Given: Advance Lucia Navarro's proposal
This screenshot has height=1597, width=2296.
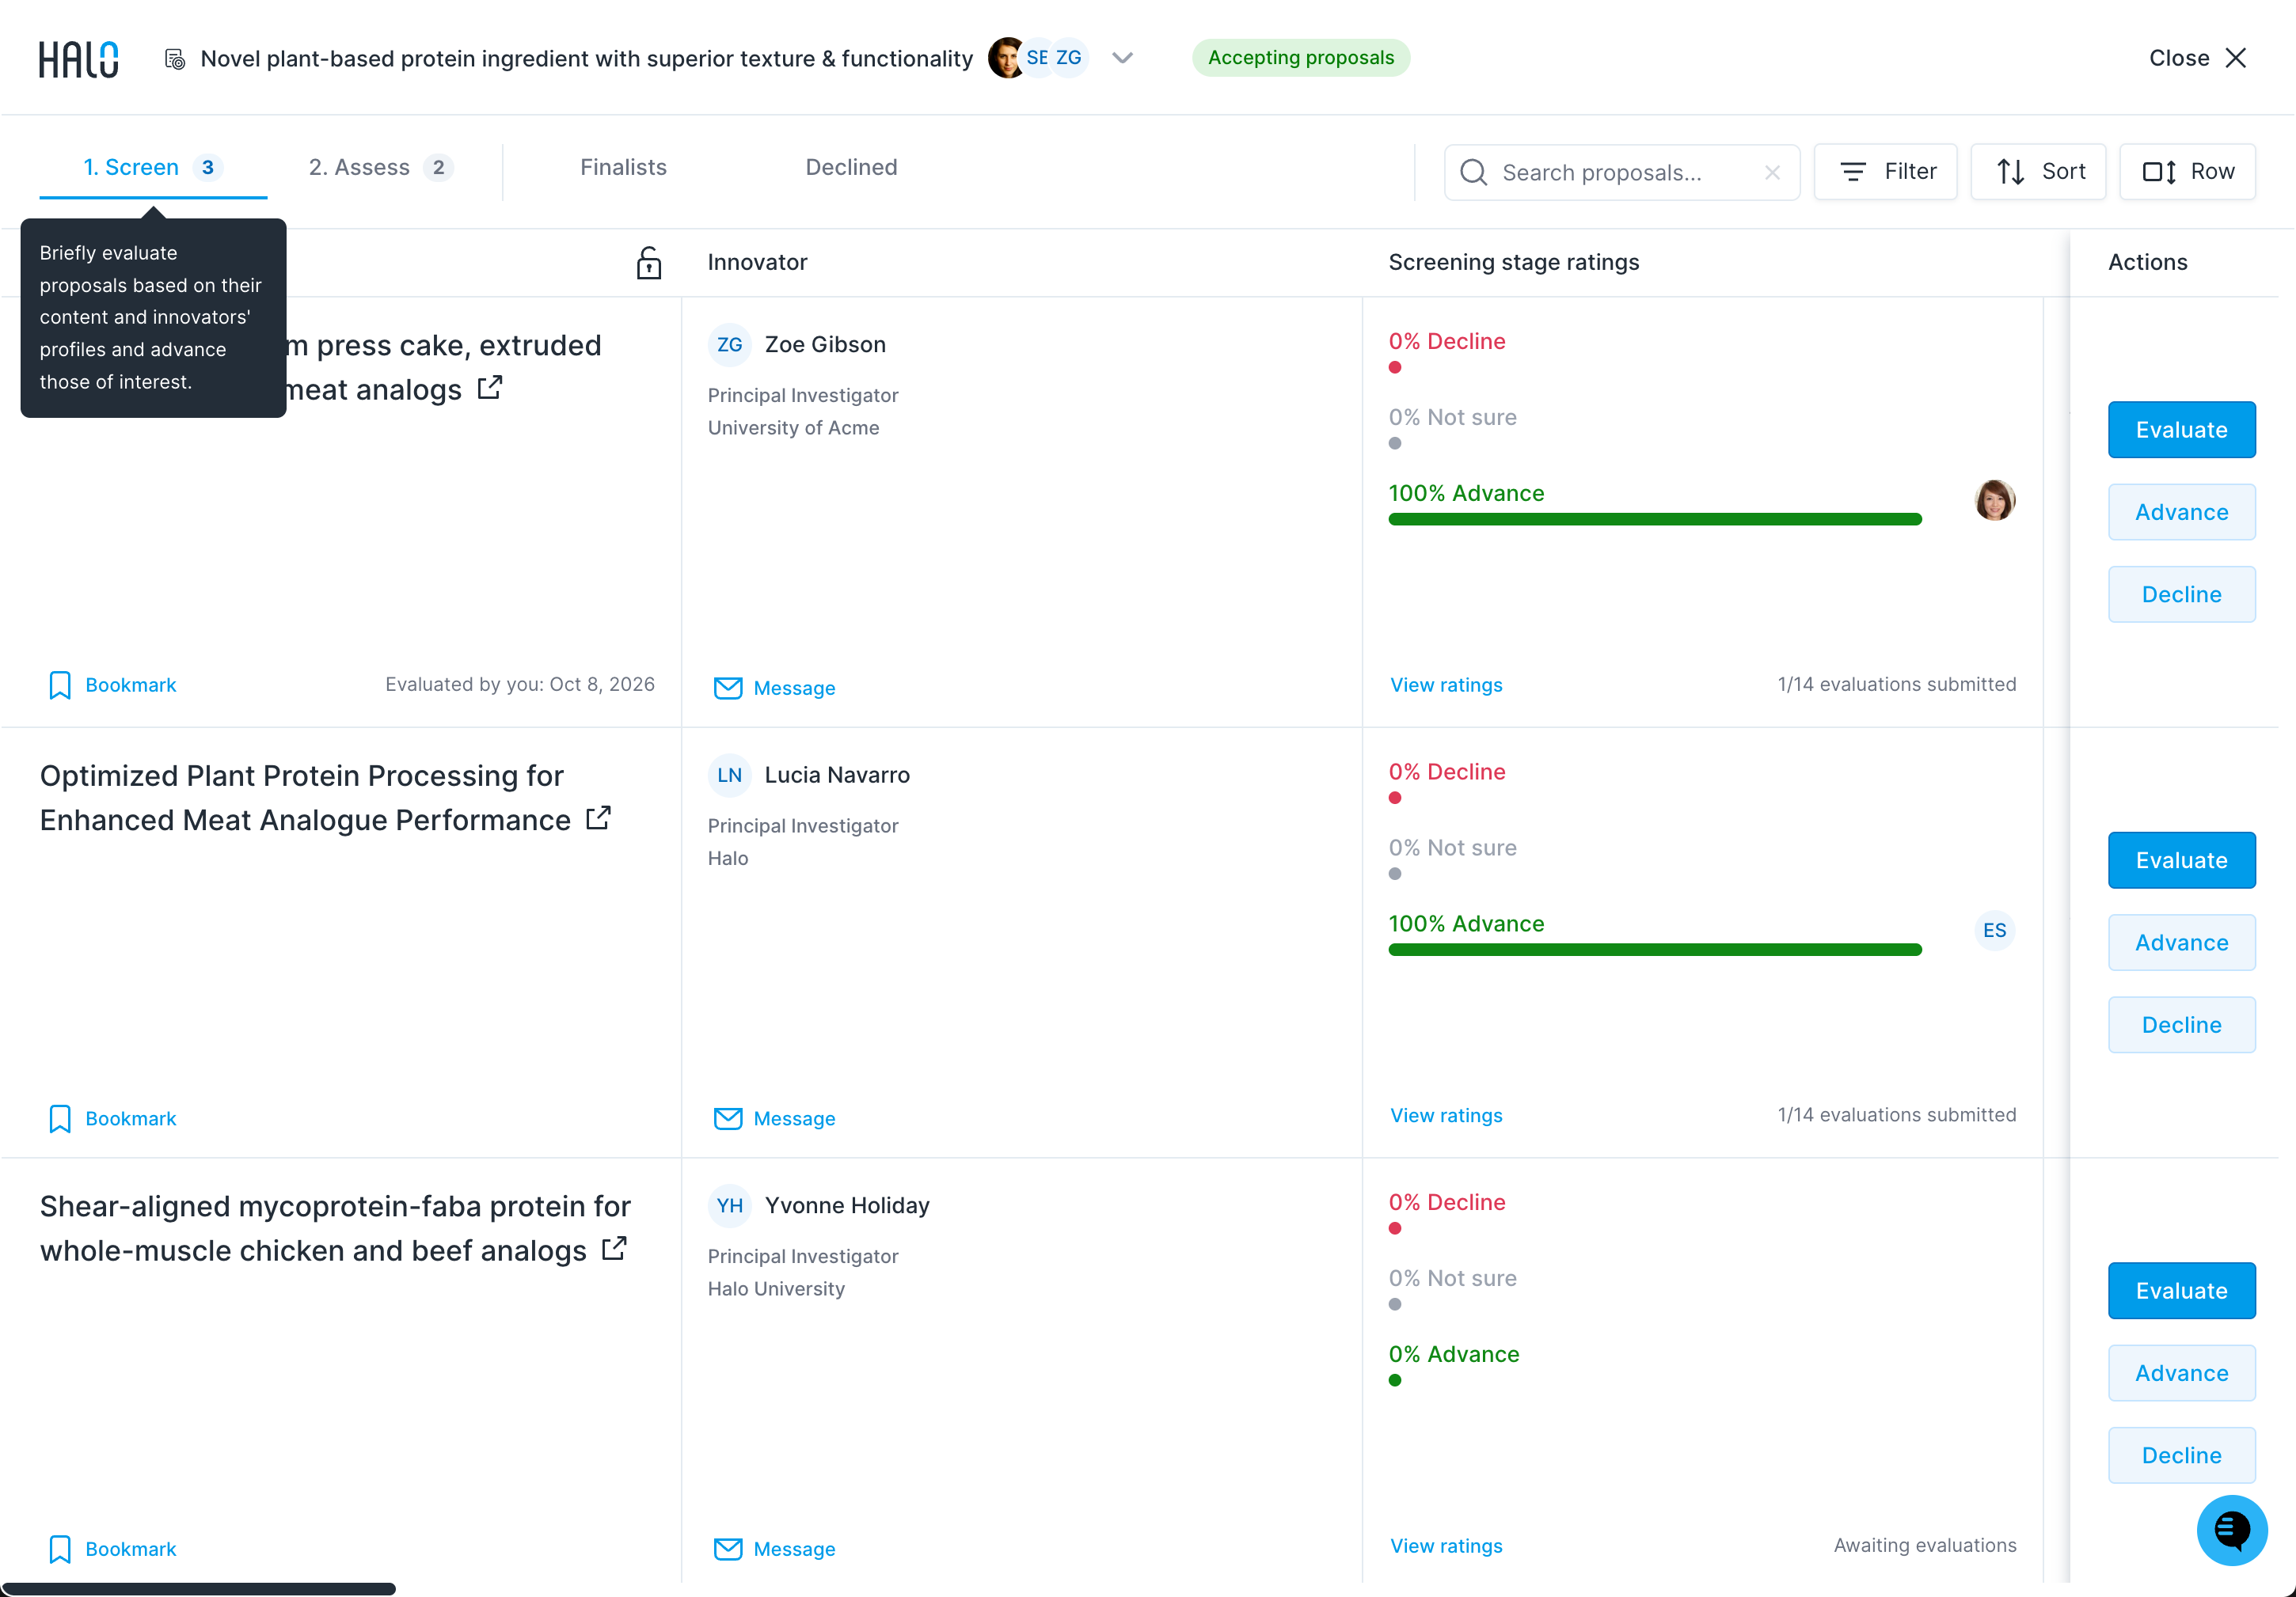Looking at the screenshot, I should pos(2181,943).
